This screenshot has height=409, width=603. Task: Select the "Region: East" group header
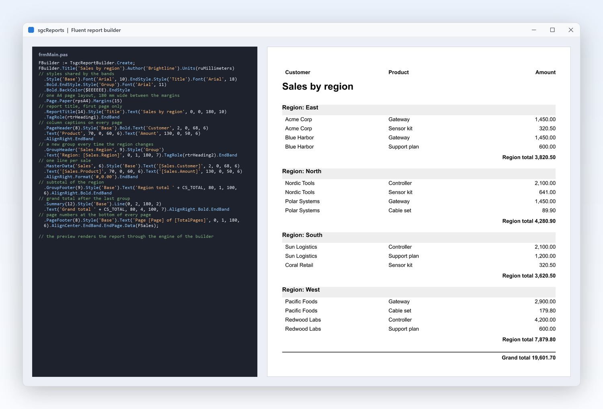419,110
